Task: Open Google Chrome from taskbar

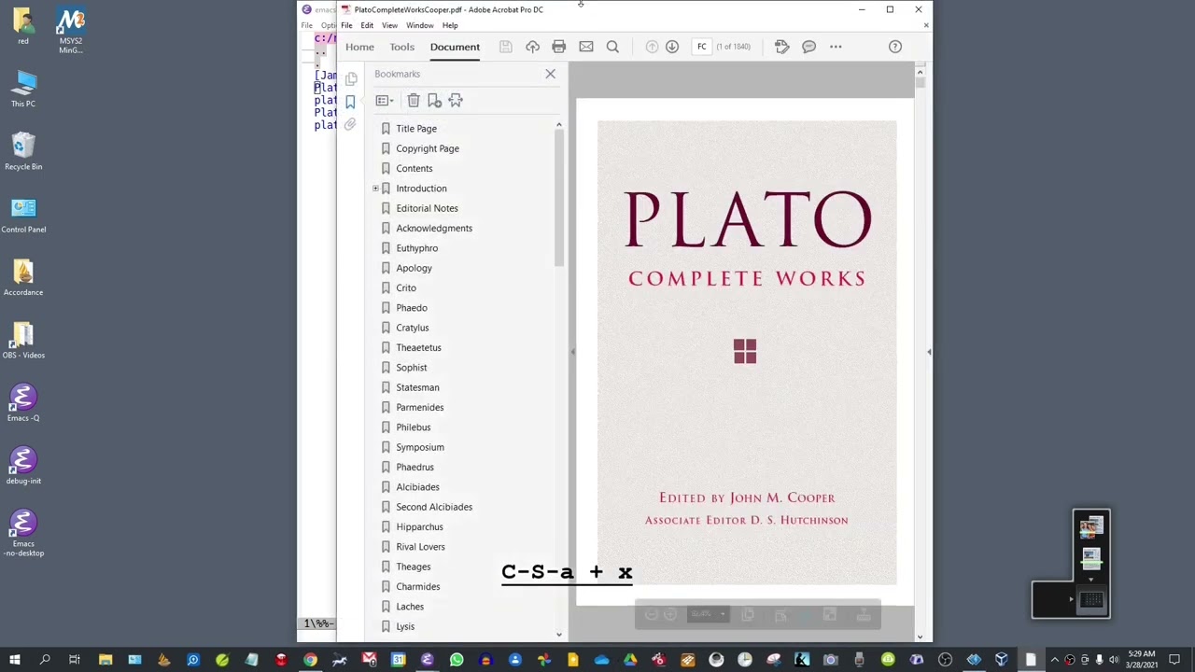Action: (x=310, y=660)
